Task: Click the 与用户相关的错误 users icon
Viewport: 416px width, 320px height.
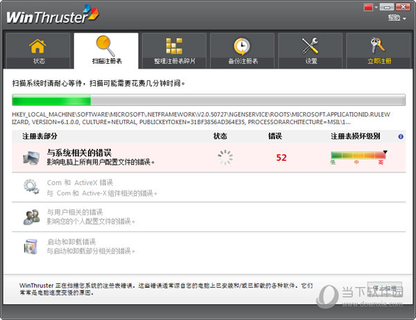Action: point(31,216)
